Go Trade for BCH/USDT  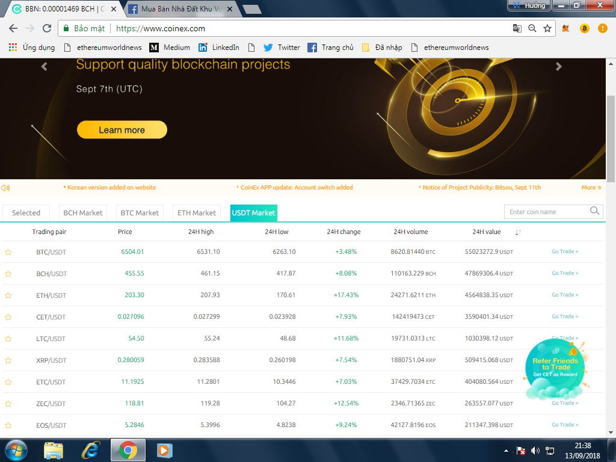[x=565, y=273]
